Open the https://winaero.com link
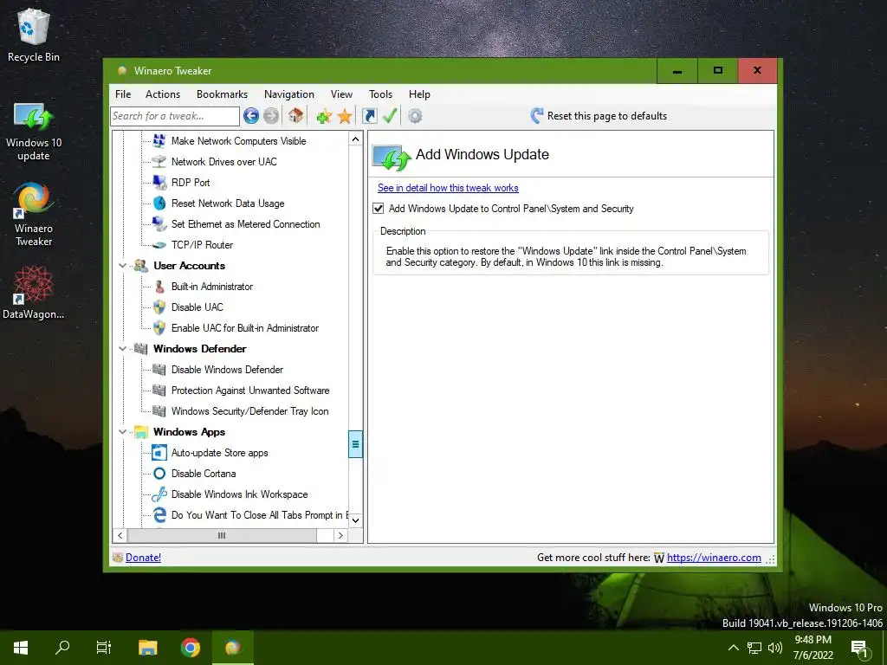 [714, 558]
